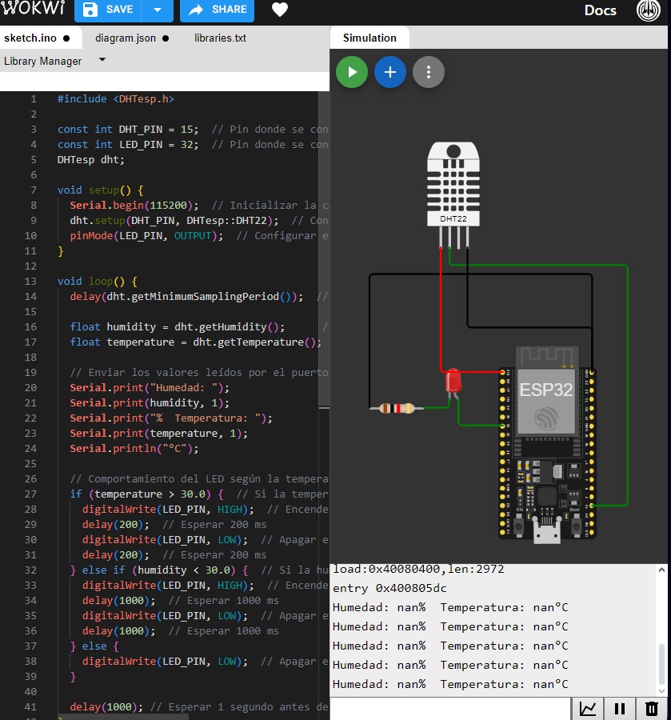Click 'const int DHT_PIN = 15;' line

(x=128, y=129)
